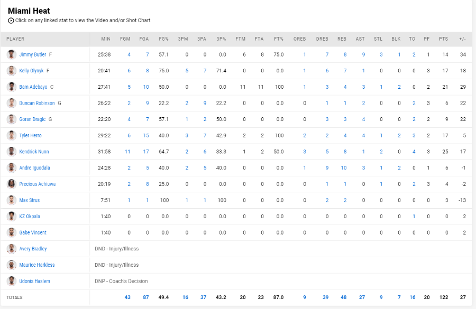The height and width of the screenshot is (309, 476).
Task: View team total 16 turnovers
Action: click(413, 297)
